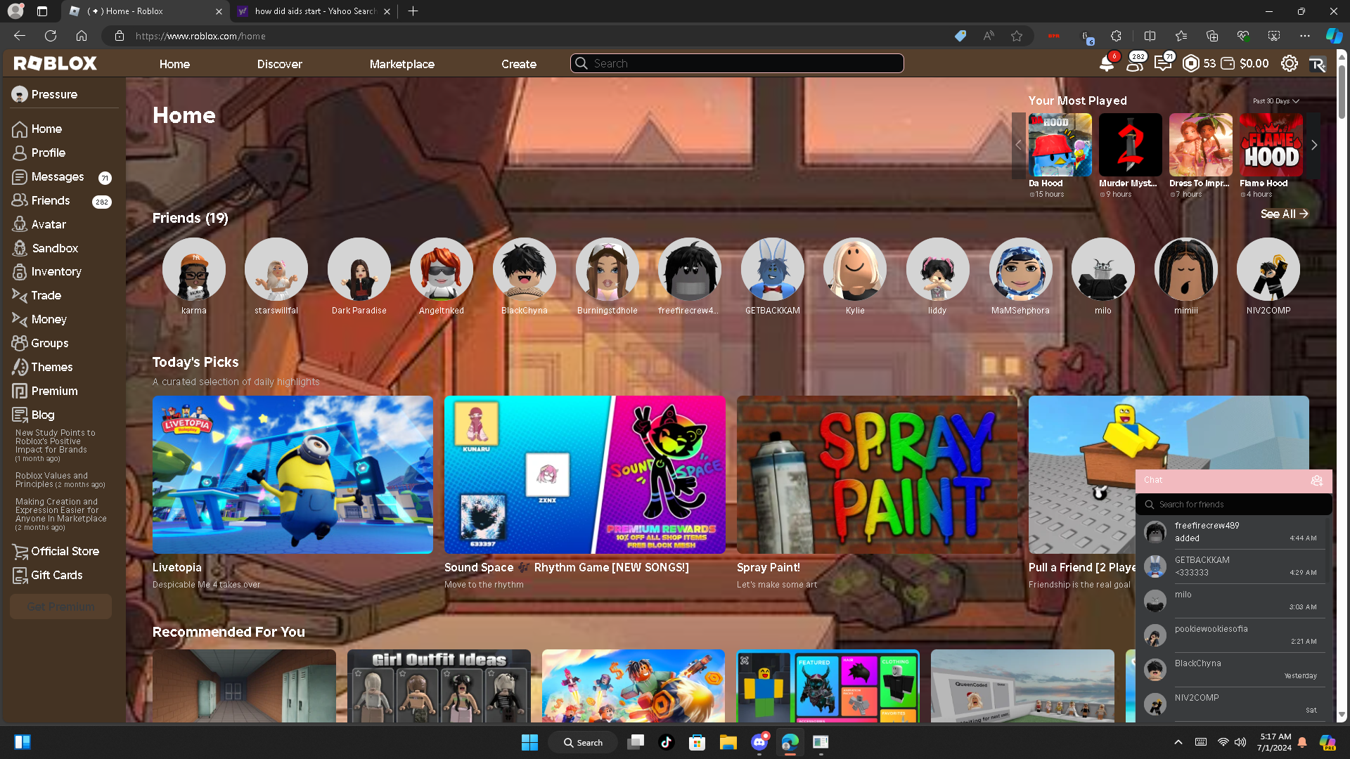Open Da Hood in Most Played
The height and width of the screenshot is (759, 1350).
coord(1060,145)
